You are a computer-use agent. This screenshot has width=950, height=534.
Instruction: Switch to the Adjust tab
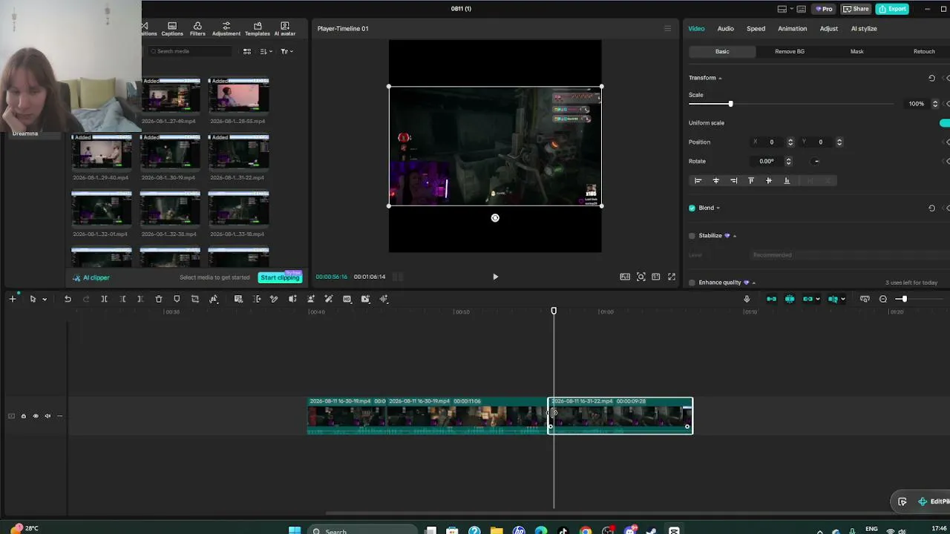(828, 29)
